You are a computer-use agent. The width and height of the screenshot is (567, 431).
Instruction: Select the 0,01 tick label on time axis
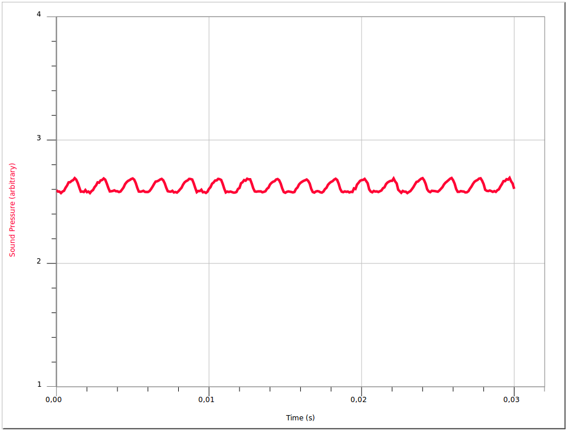point(206,400)
